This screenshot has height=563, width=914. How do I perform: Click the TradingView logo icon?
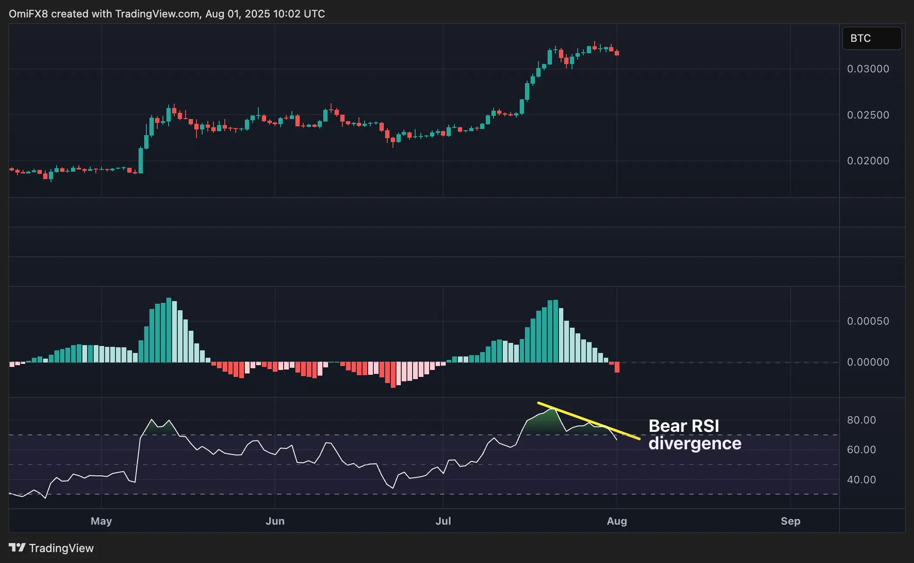tap(17, 548)
